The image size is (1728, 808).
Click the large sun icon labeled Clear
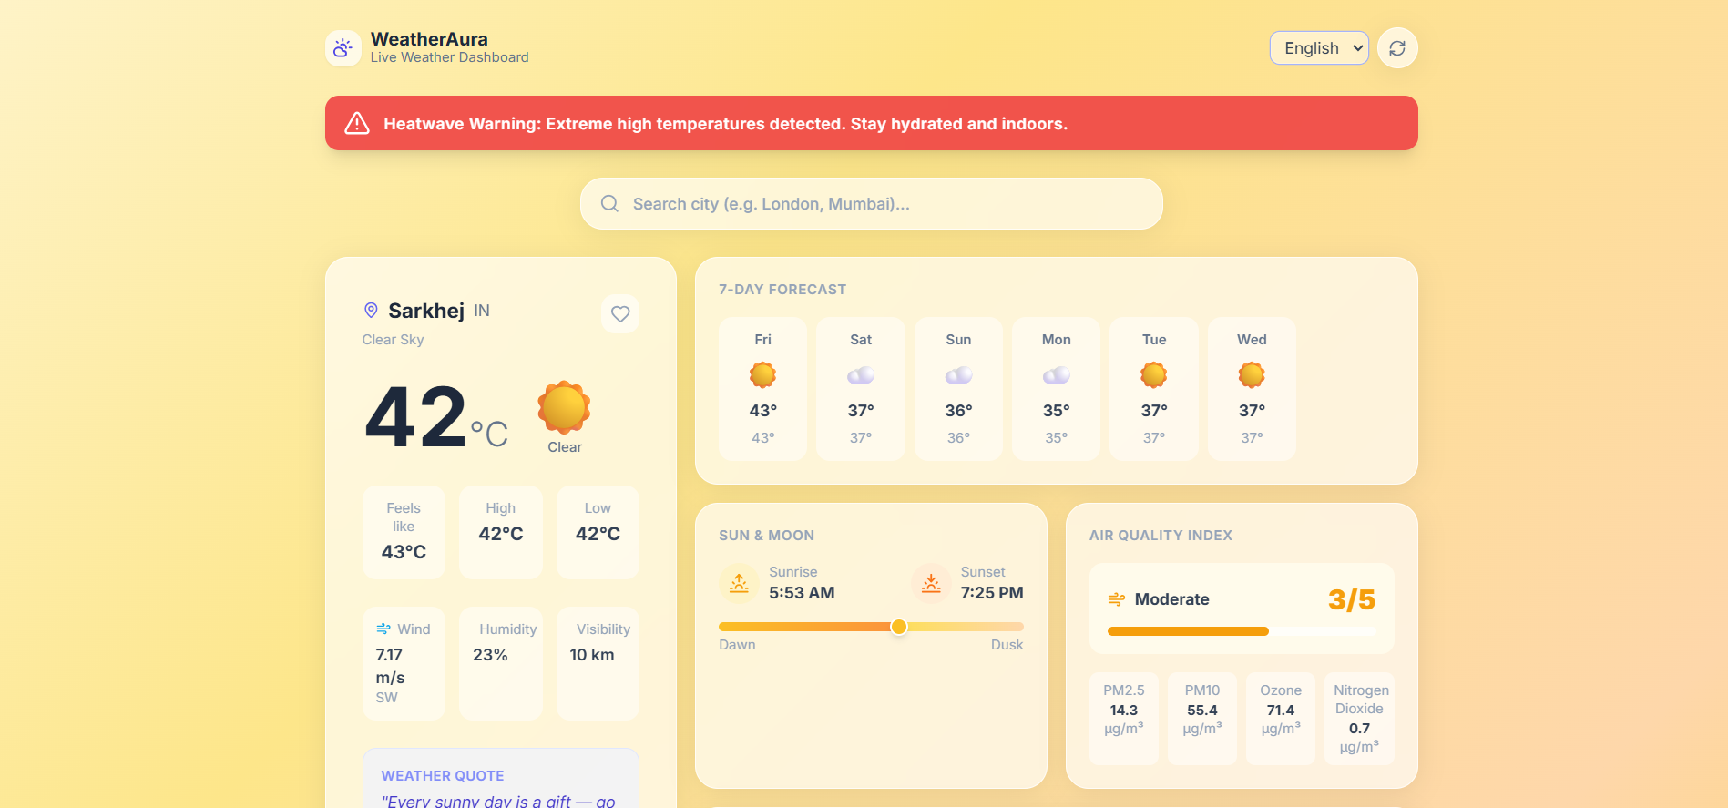564,407
